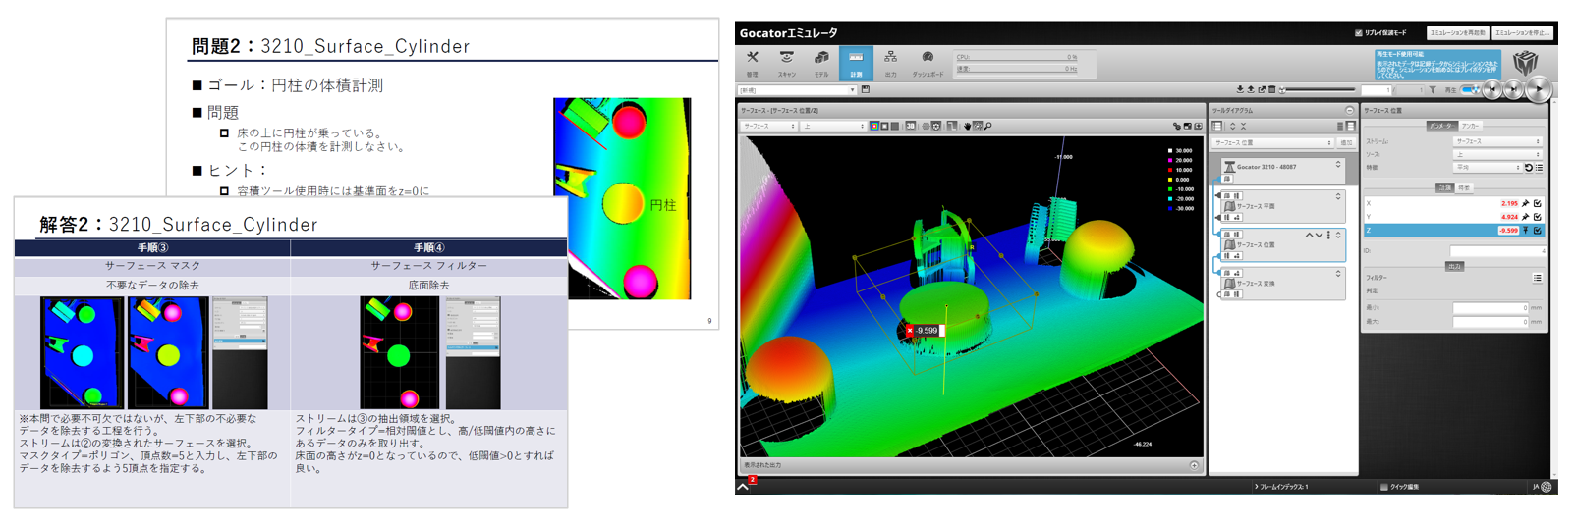Click the 最大 maximum value field
Screen dimensions: 1575x526
coord(1491,322)
